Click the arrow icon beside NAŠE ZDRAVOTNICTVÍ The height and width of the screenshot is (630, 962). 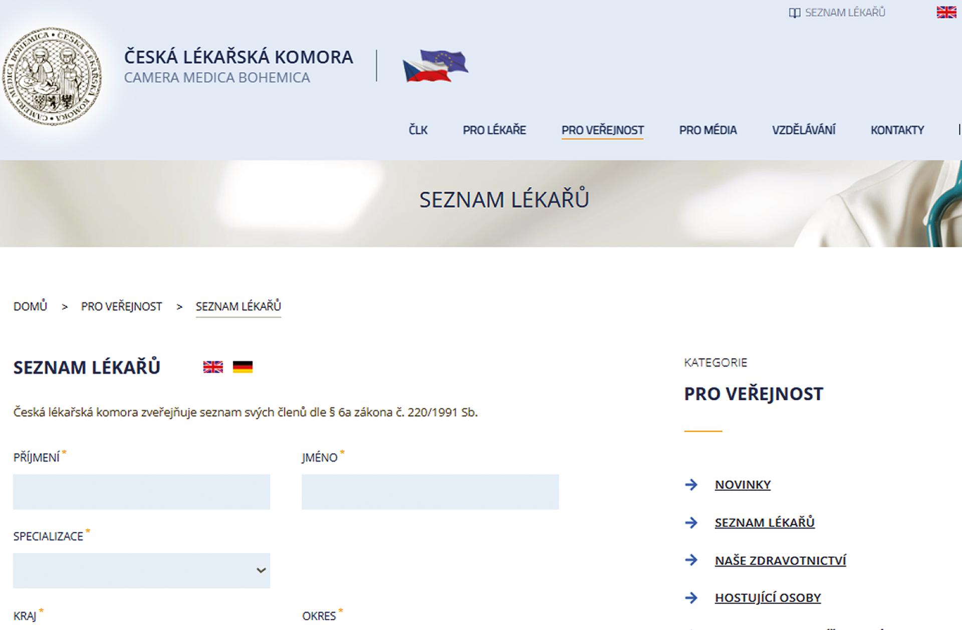click(691, 560)
